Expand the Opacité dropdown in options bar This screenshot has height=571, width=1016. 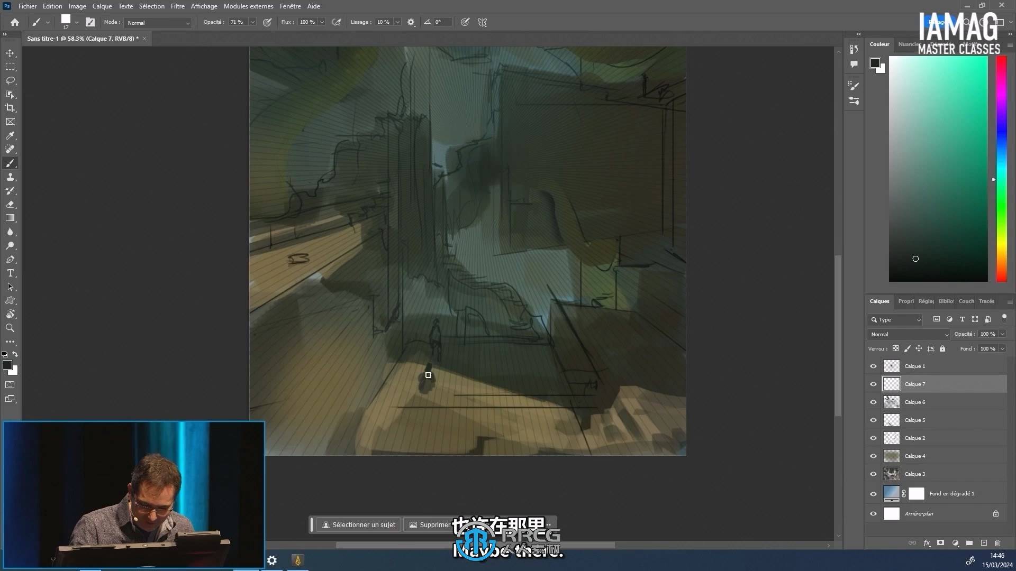[x=252, y=22]
